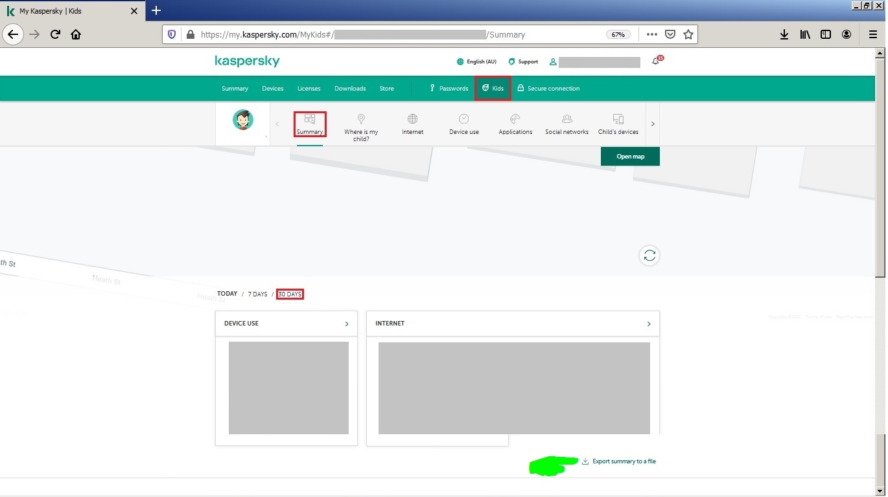Open the Social networks section
888x497 pixels.
[567, 124]
